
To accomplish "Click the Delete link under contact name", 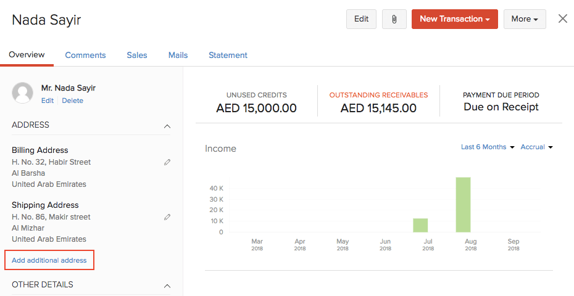I will pyautogui.click(x=72, y=101).
